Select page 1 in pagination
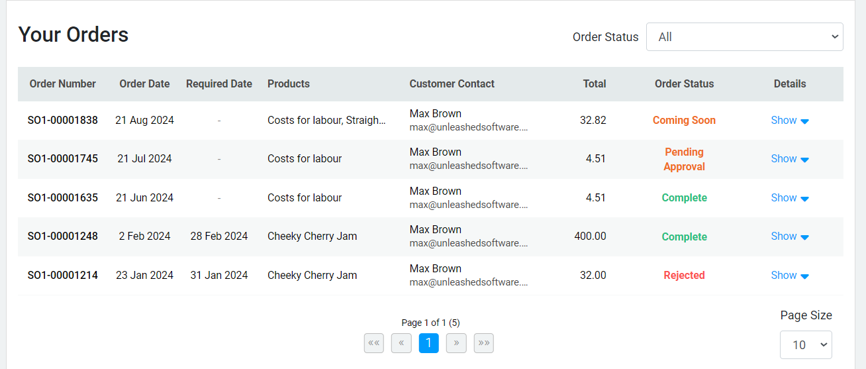 [429, 343]
